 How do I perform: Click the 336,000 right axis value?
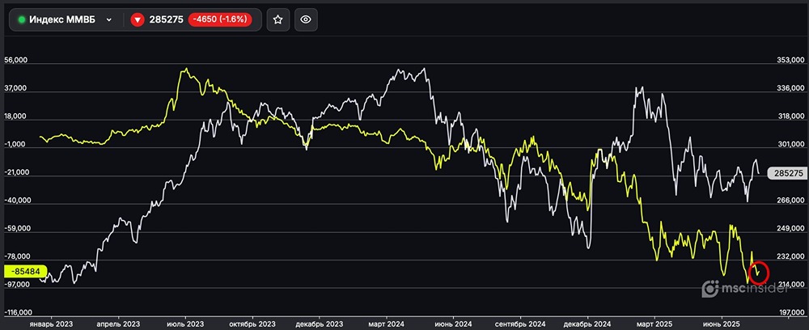coord(790,88)
